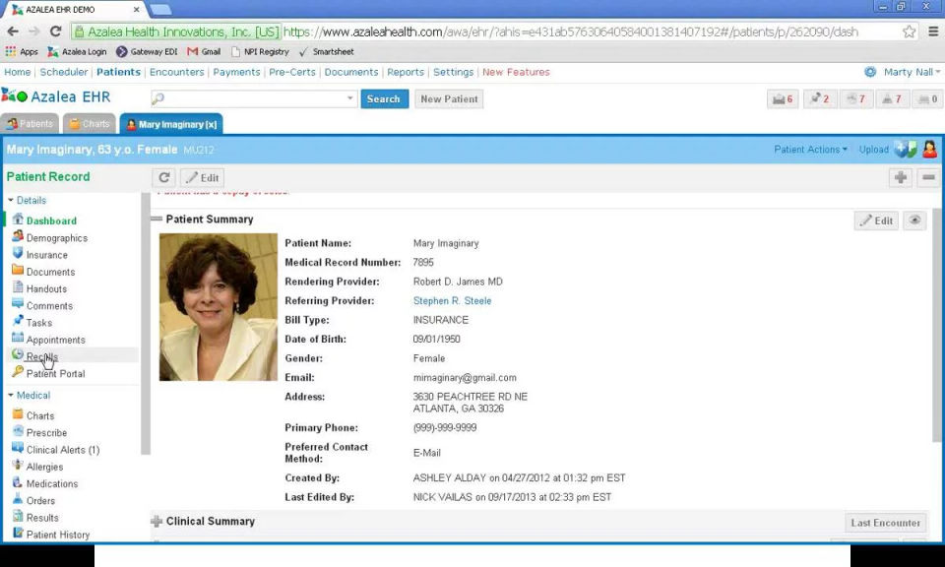
Task: Click Mary Imaginary's patient photo
Action: pos(219,307)
